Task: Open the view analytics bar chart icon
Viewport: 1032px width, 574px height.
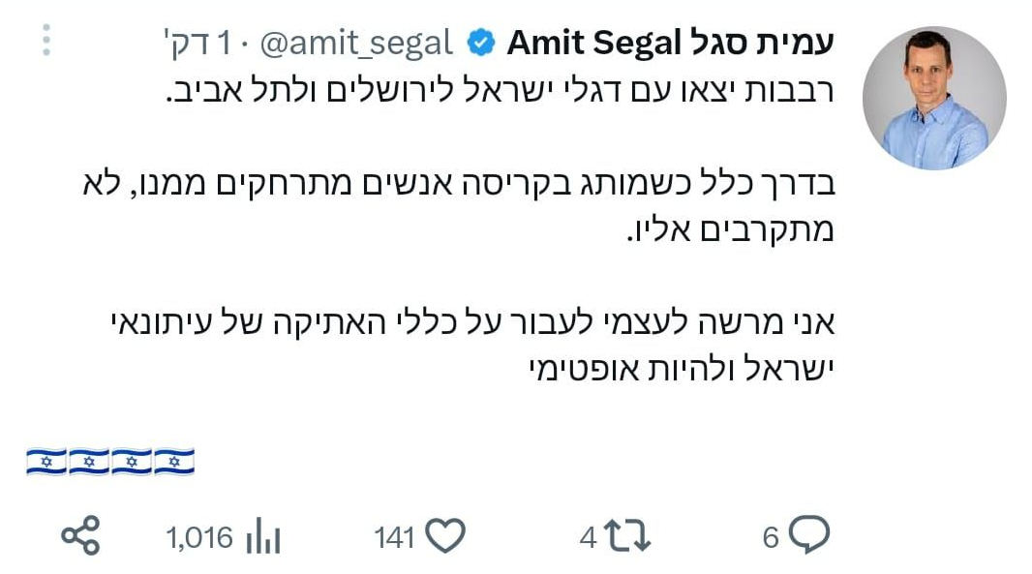Action: click(261, 536)
